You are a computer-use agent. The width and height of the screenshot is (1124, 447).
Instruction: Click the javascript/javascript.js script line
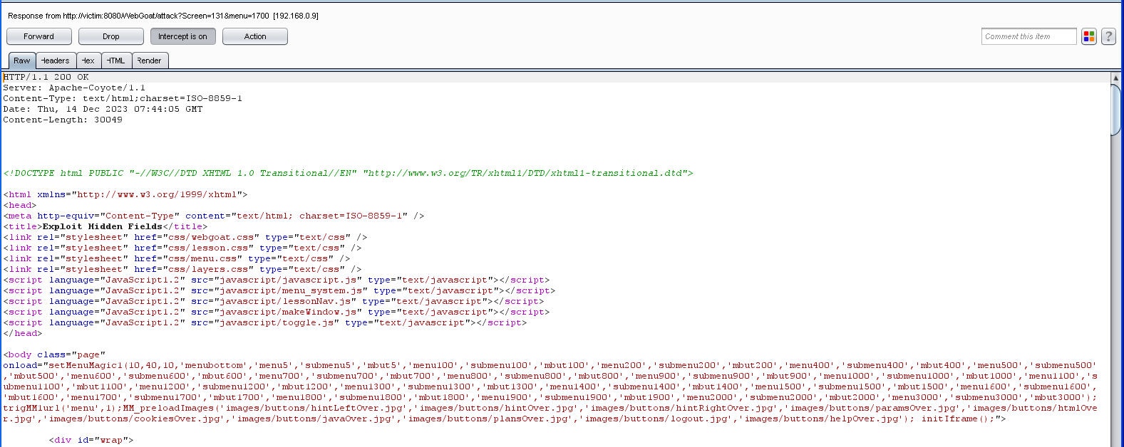277,280
